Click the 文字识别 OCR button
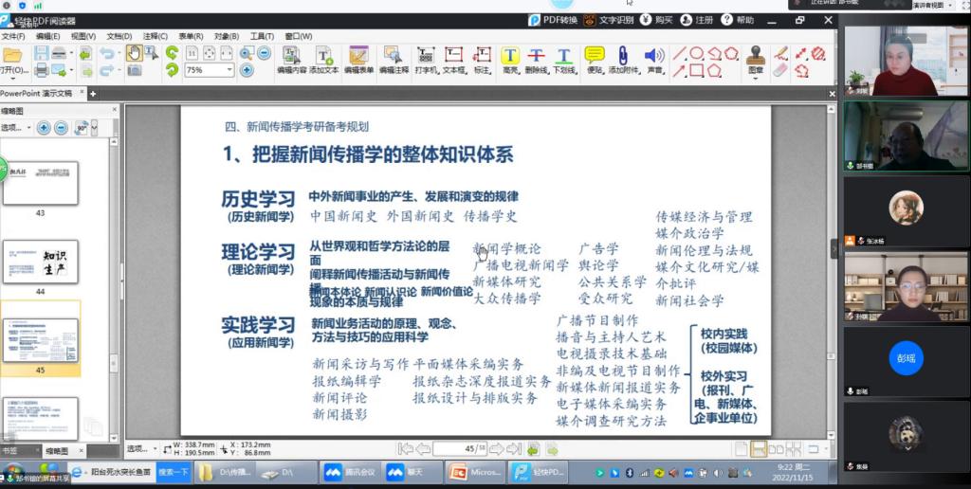 click(609, 20)
